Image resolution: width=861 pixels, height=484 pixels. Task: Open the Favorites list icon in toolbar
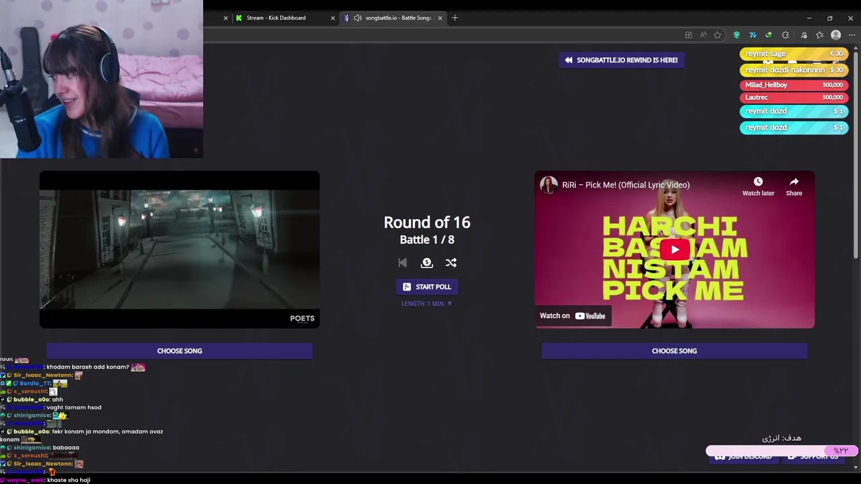[x=819, y=35]
